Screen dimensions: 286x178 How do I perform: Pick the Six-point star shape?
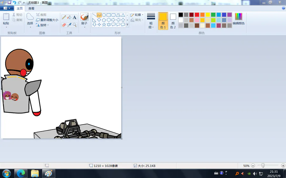pyautogui.click(x=109, y=24)
